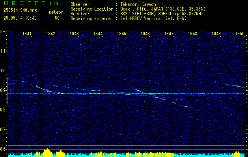The width and height of the screenshot is (248, 157).
Task: Click the 1946 time marker
Action: 145,33
